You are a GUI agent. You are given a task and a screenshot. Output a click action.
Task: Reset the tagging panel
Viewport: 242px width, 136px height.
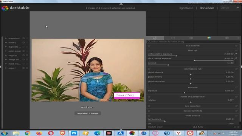(23, 55)
